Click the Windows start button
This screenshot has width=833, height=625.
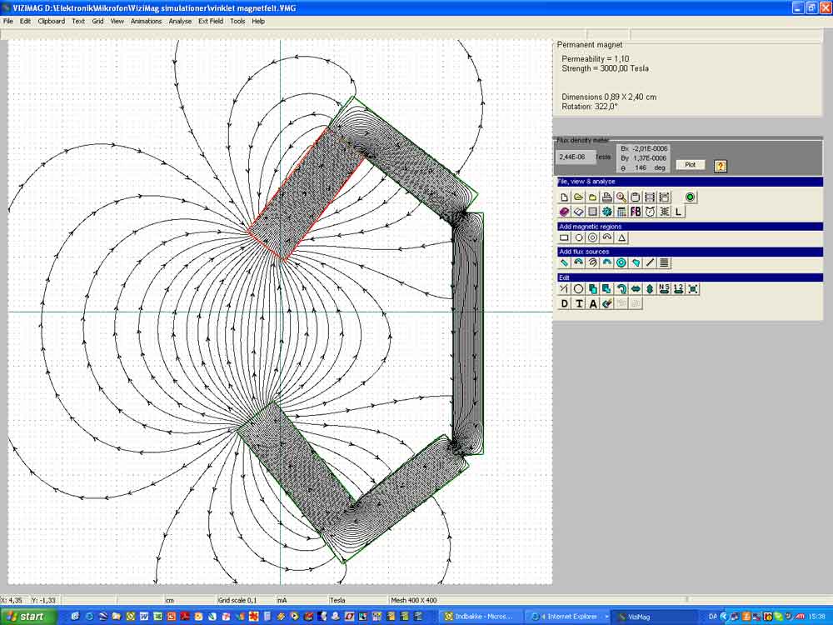(x=28, y=617)
